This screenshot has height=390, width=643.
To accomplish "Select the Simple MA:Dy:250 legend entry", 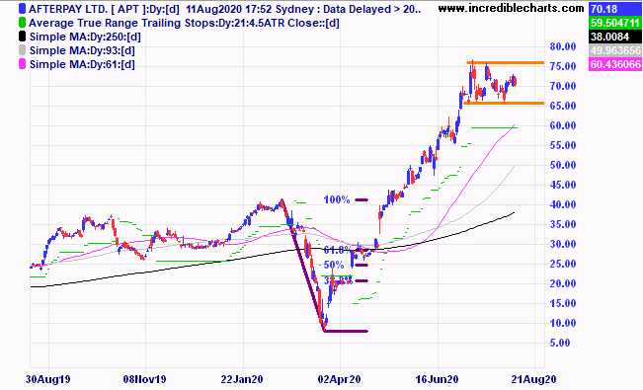I will coord(85,37).
